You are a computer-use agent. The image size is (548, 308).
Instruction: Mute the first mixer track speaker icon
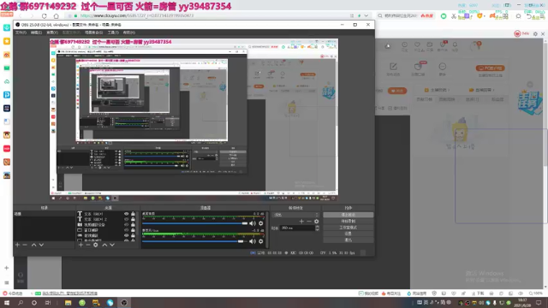coord(253,223)
